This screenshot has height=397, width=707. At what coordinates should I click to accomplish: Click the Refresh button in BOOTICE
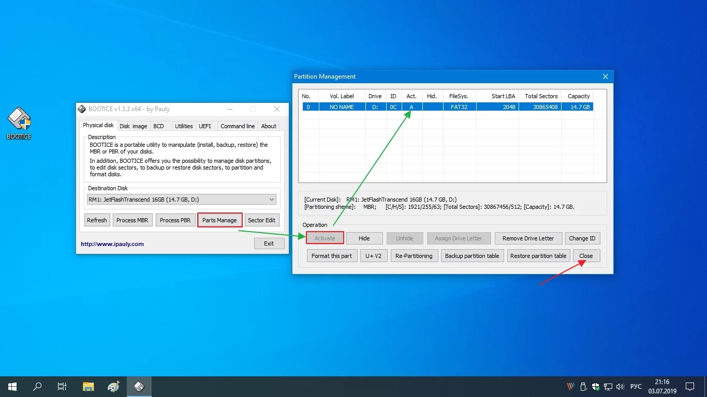tap(97, 220)
